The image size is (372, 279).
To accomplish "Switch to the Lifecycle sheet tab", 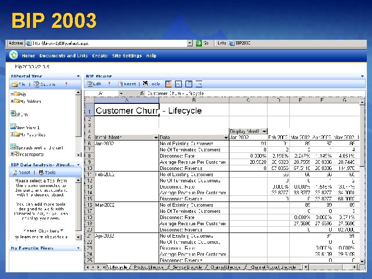I will coord(118,267).
